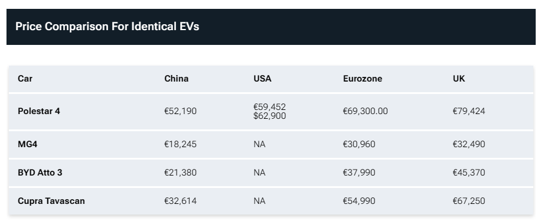Click the Polestar 4 row label

[x=39, y=111]
